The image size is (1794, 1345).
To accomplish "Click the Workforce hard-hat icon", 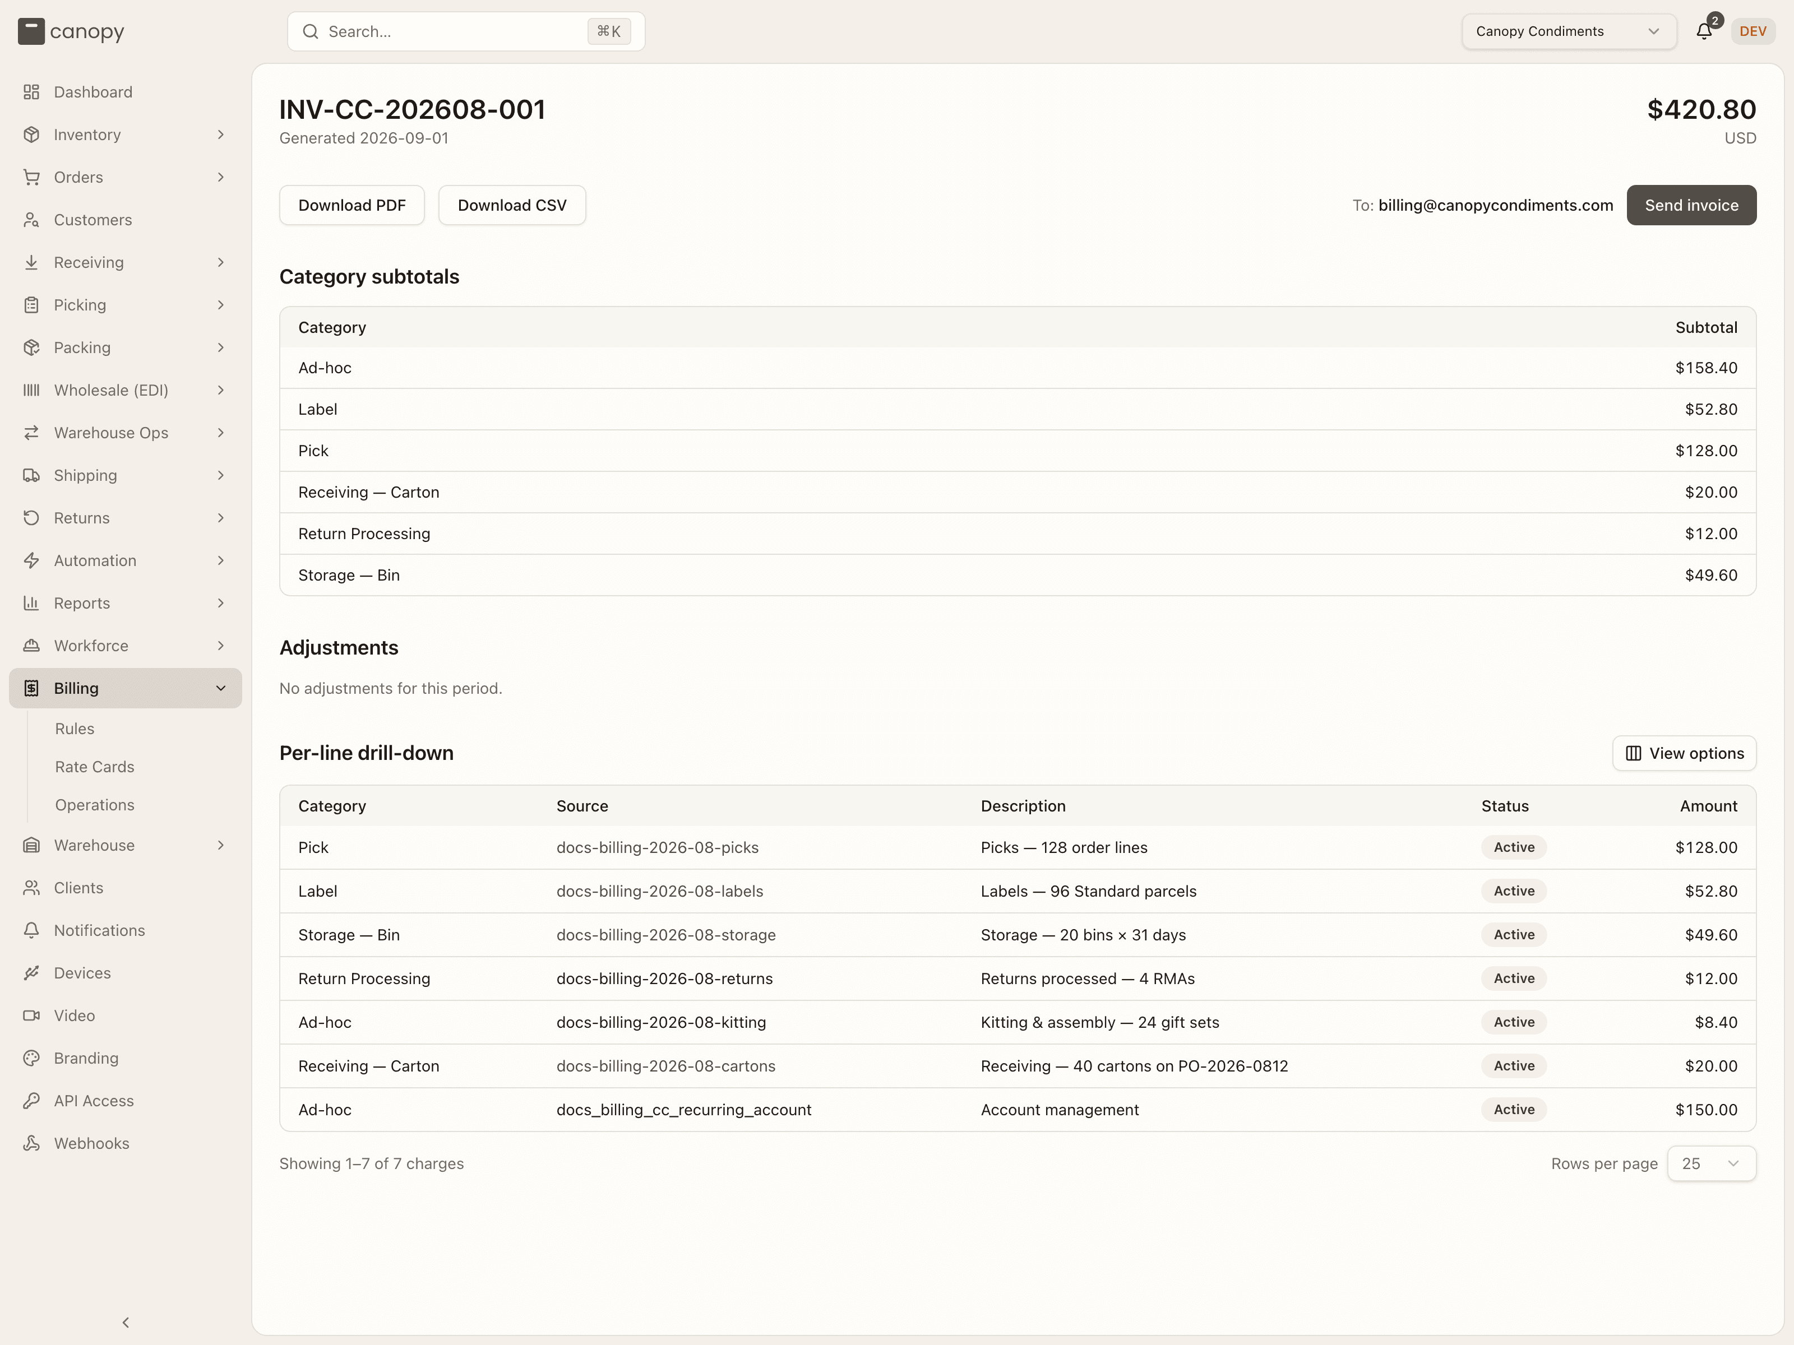I will 31,646.
